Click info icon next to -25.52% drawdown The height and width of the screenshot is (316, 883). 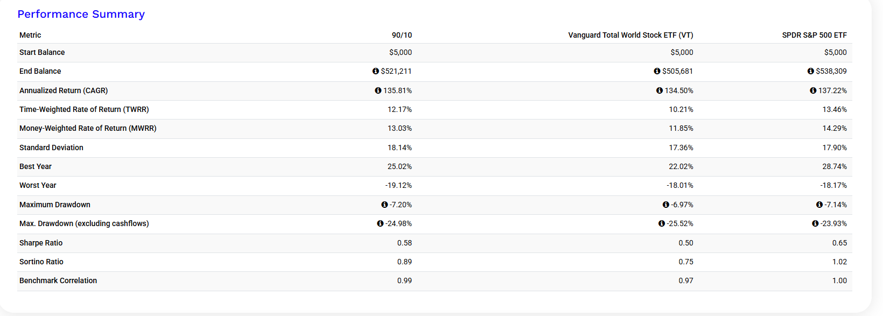click(662, 223)
